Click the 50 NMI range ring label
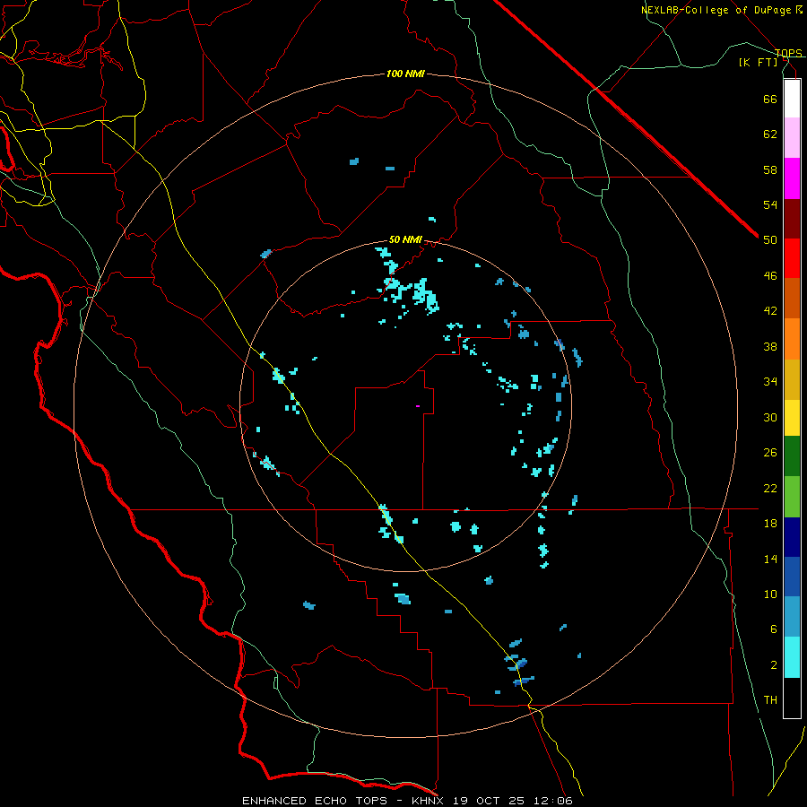 coord(405,239)
